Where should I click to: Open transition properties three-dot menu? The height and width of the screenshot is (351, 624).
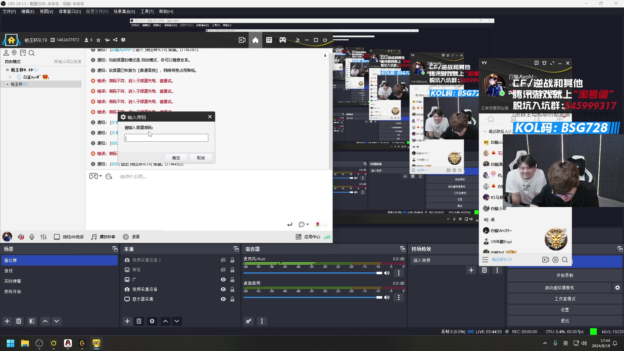[497, 270]
